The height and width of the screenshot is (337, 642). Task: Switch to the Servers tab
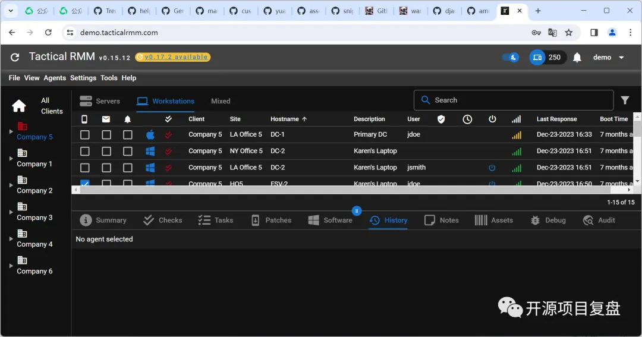click(x=100, y=101)
